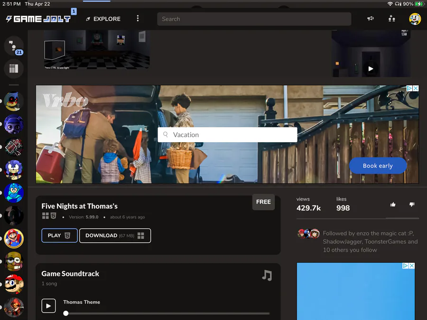Open the Sonic.exe community in sidebar
The image size is (427, 320).
(14, 101)
